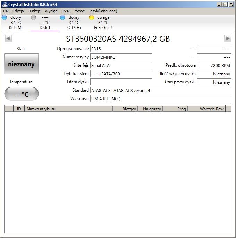Screen dimensions: 236x238
Task: Go to next disk with right arrow
Action: pyautogui.click(x=228, y=38)
